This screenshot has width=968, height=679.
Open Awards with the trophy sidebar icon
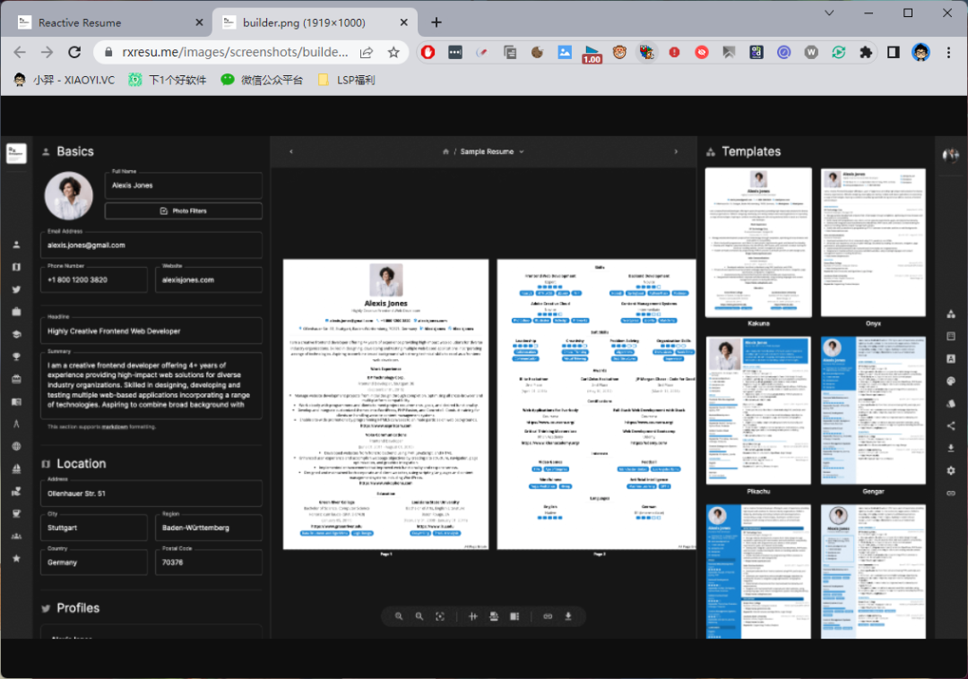17,357
